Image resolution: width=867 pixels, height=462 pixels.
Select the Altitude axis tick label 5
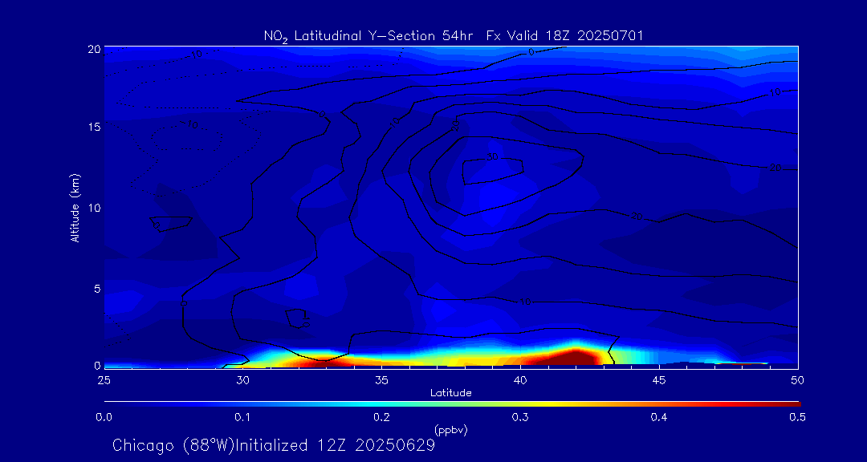(x=97, y=289)
